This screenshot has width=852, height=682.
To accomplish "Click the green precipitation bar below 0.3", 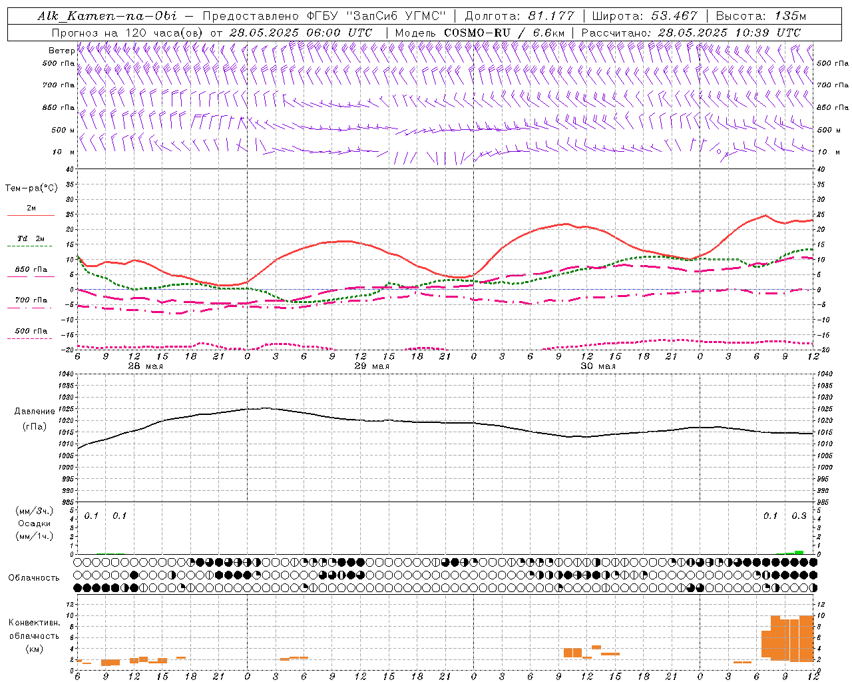I will [x=799, y=552].
